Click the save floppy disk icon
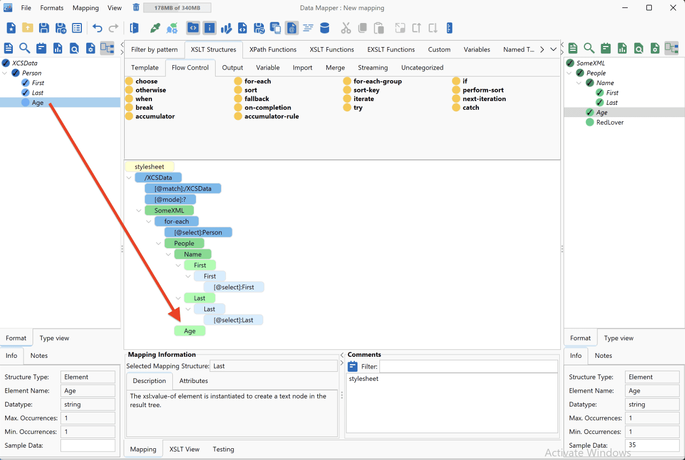This screenshot has height=460, width=685. click(44, 28)
